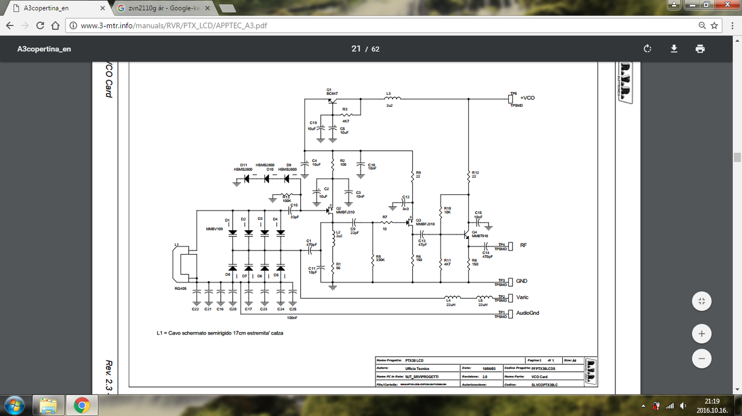Viewport: 742px width, 416px height.
Task: Zoom in on the PDF
Action: (701, 334)
